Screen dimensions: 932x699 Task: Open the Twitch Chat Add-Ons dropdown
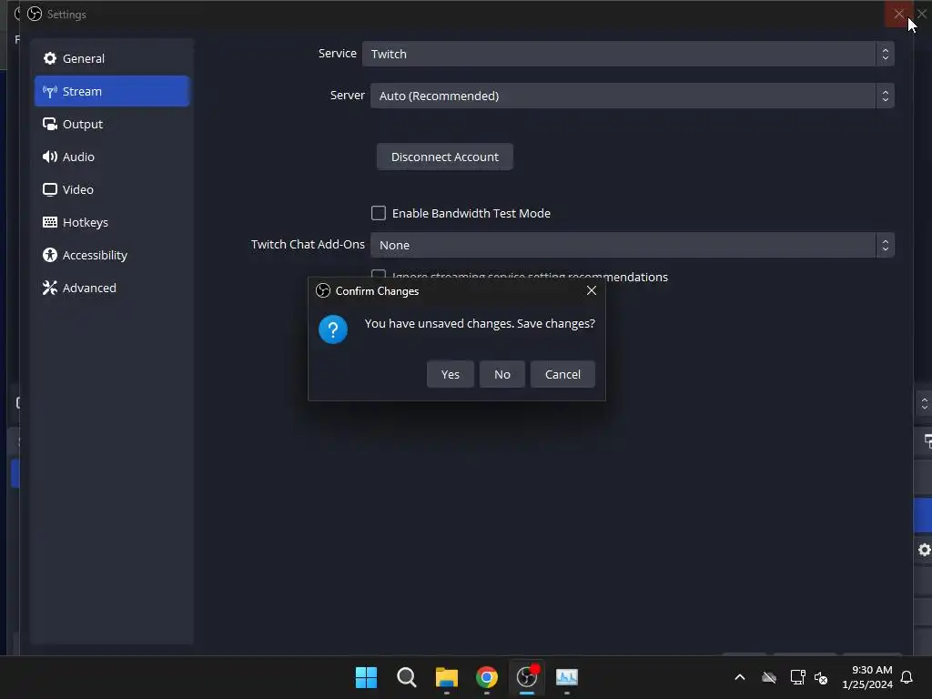(x=632, y=245)
